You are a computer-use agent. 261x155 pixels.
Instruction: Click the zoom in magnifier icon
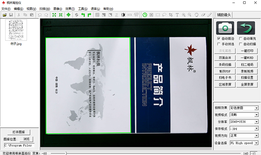(x=184, y=15)
